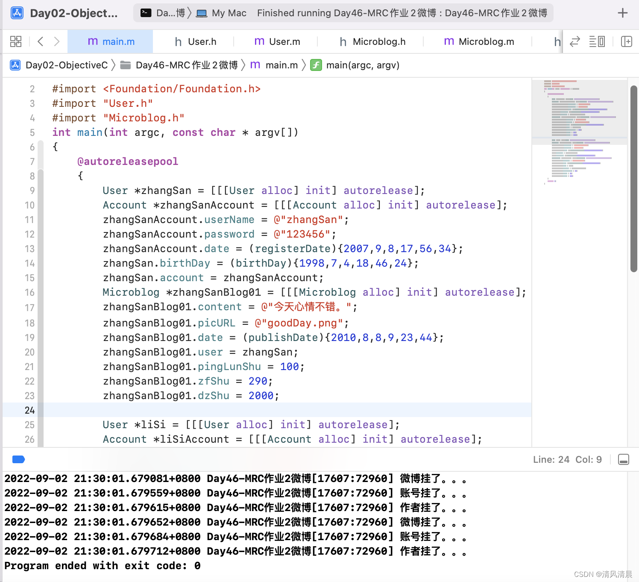
Task: Click the blue breakpoint tag in debug bar
Action: pos(19,459)
